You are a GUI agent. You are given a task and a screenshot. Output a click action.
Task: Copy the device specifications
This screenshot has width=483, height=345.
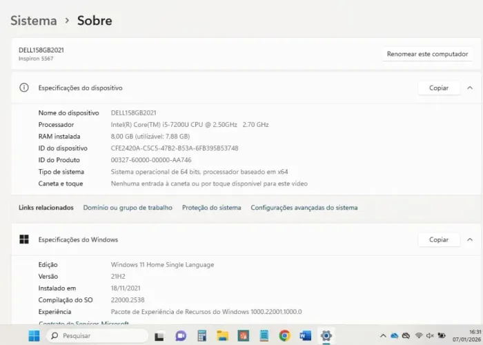pyautogui.click(x=439, y=88)
